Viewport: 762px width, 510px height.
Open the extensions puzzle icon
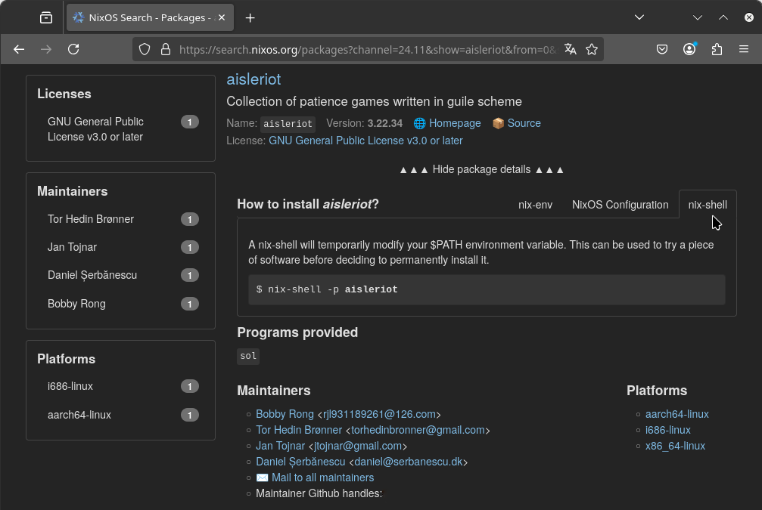(717, 49)
